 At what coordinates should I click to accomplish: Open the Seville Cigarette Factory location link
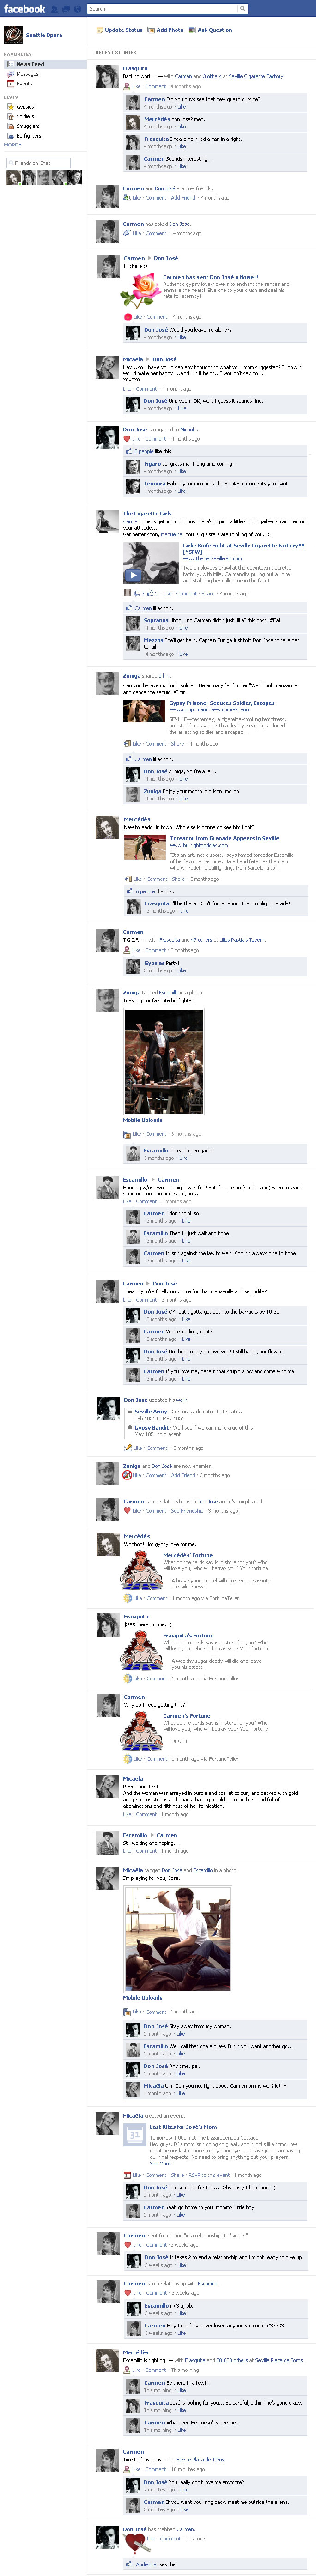pyautogui.click(x=256, y=76)
